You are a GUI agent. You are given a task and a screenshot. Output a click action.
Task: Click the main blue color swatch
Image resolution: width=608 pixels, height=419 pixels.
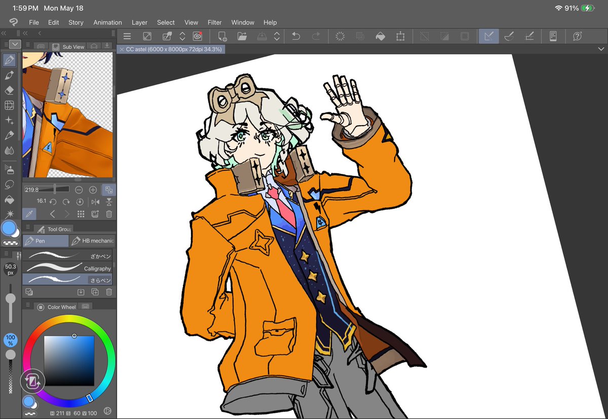[9, 228]
